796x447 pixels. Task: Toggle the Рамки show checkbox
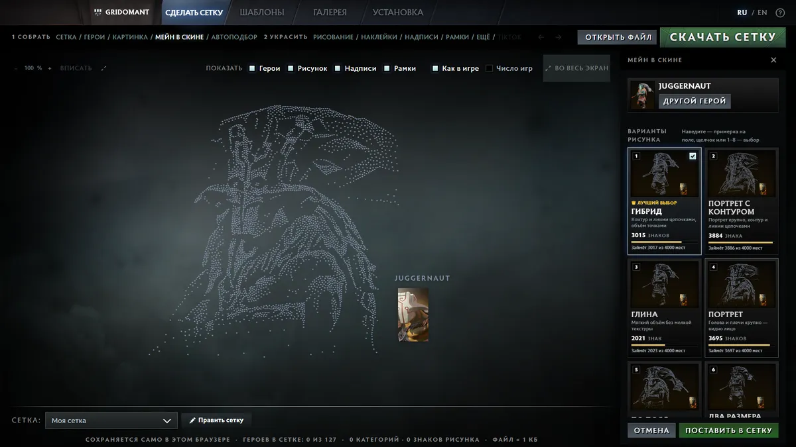click(x=387, y=68)
